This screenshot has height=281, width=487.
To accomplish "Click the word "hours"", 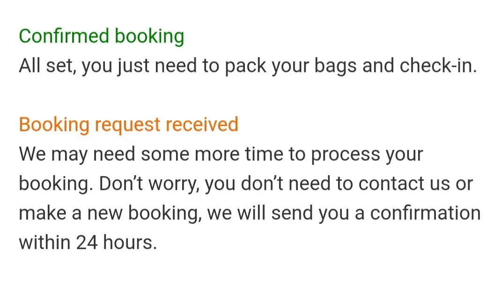I will (x=132, y=243).
